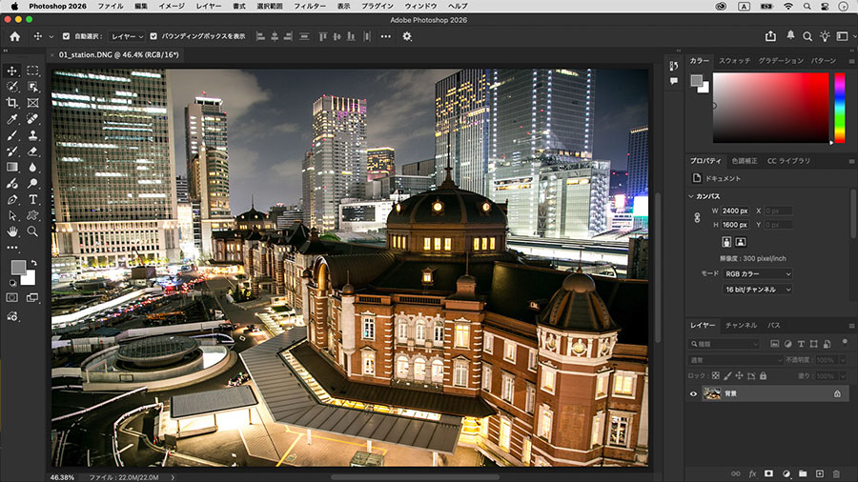Open the RGB カラー mode dropdown
Viewport: 858px width, 482px height.
click(x=758, y=273)
